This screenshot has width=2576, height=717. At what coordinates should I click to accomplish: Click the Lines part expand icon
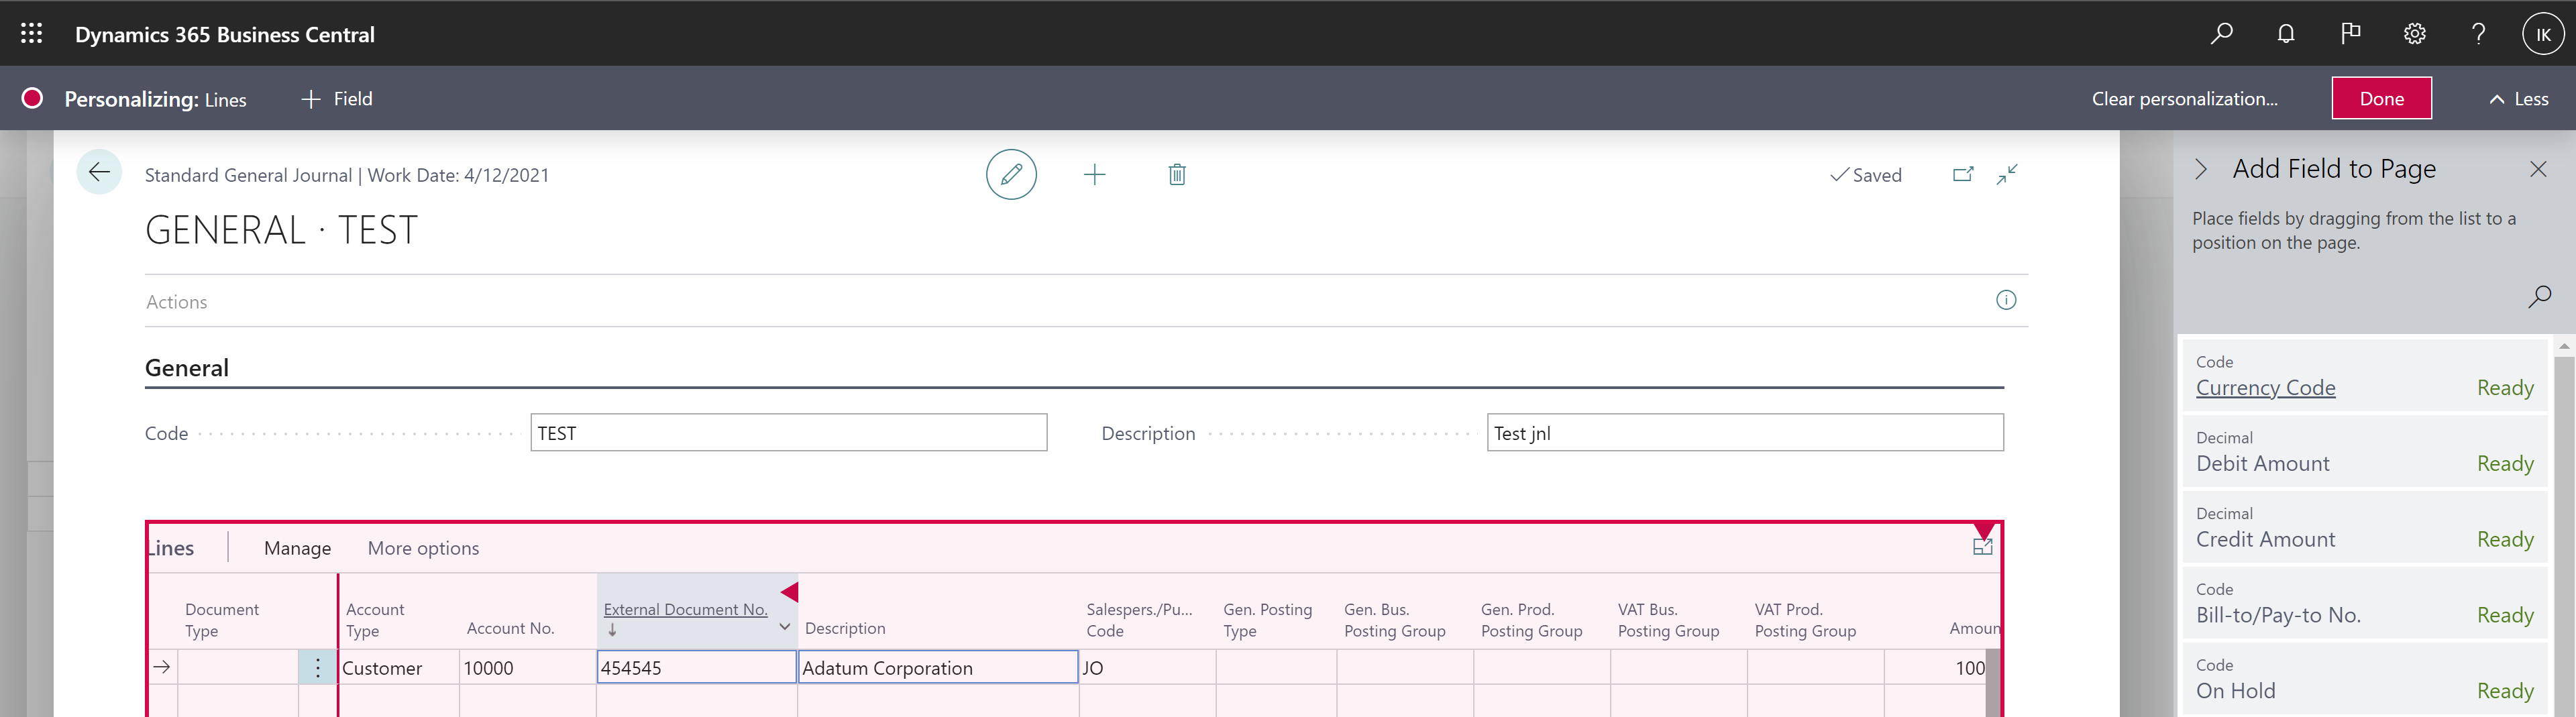1982,546
